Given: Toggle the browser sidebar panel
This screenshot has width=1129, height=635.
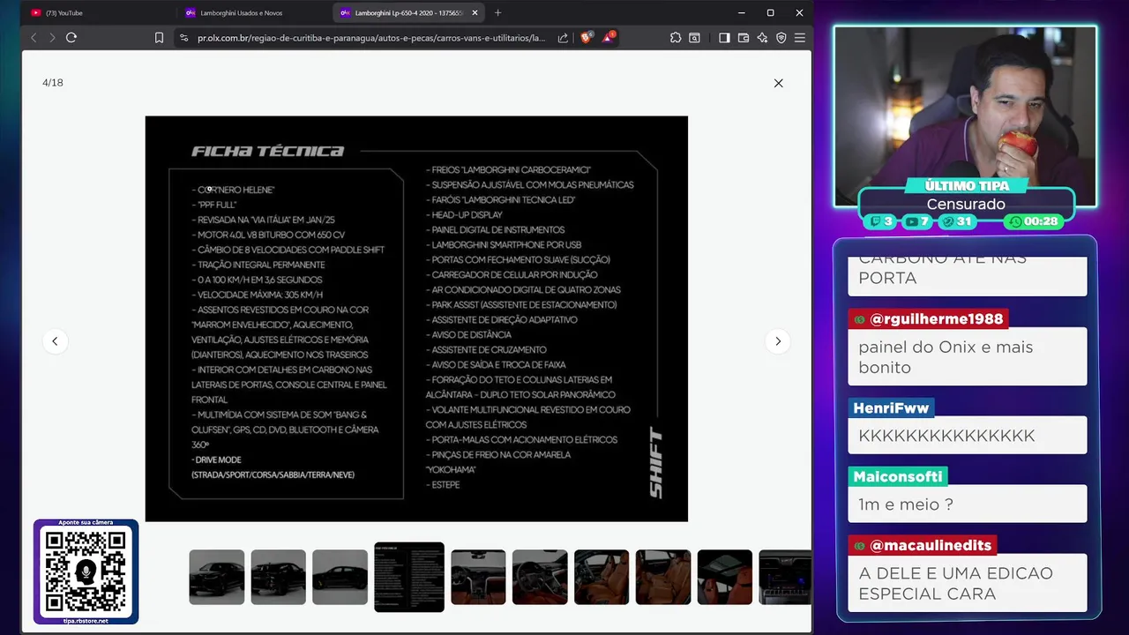Looking at the screenshot, I should coord(724,38).
